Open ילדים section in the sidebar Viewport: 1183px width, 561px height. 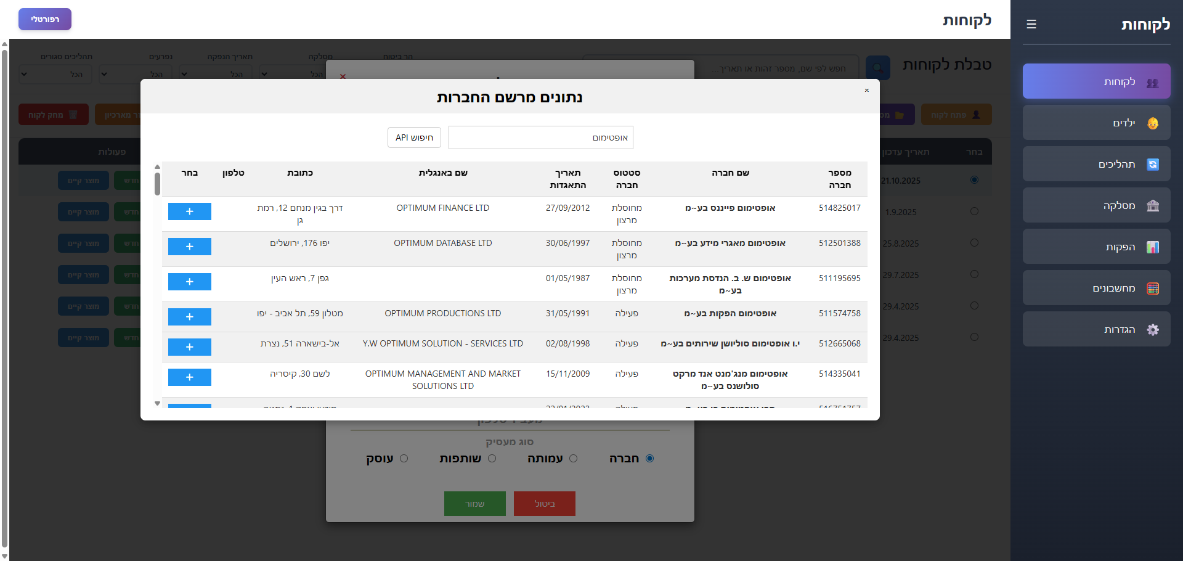click(1097, 123)
